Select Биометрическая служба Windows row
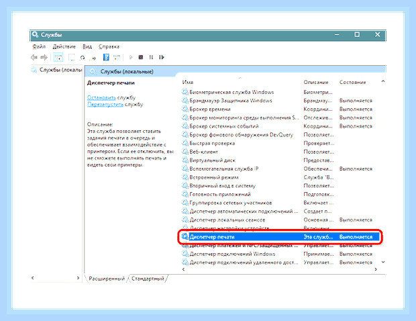 [x=280, y=92]
